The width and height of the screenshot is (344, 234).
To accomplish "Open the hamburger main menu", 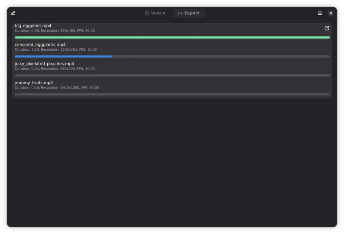I will pyautogui.click(x=319, y=13).
